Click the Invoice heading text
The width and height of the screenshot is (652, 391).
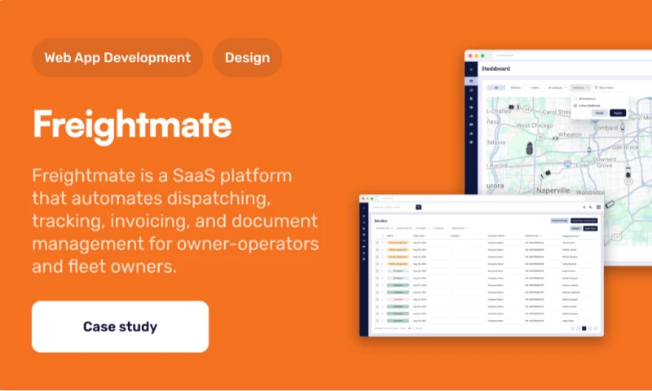pos(381,221)
